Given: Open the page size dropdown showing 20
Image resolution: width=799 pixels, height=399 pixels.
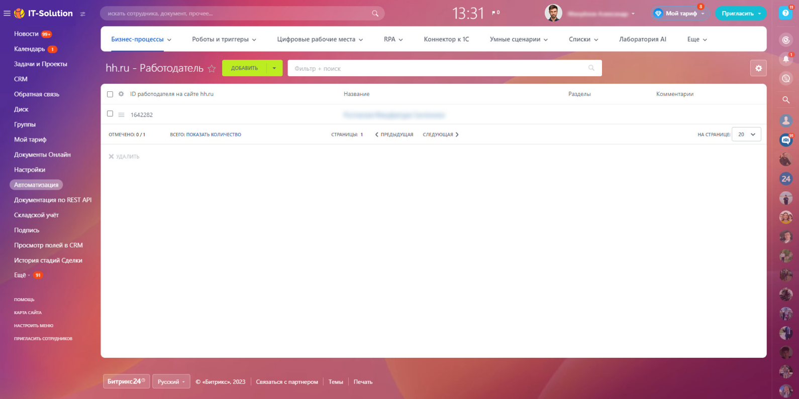Looking at the screenshot, I should pos(746,135).
